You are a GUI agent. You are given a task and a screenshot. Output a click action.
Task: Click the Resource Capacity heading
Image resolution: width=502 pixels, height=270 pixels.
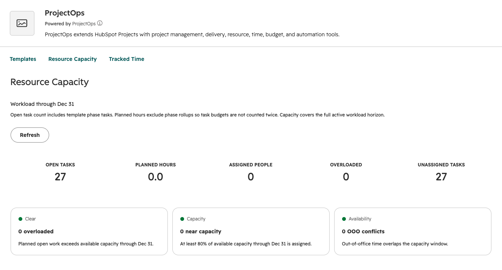[x=50, y=82]
